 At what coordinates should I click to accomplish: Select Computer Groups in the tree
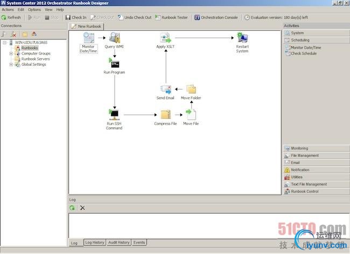pos(36,53)
